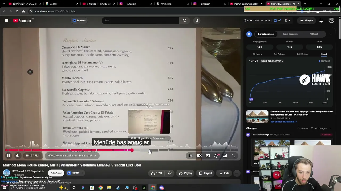The height and width of the screenshot is (191, 341).
Task: Subscribe with the Abone ol button
Action: (x=56, y=173)
